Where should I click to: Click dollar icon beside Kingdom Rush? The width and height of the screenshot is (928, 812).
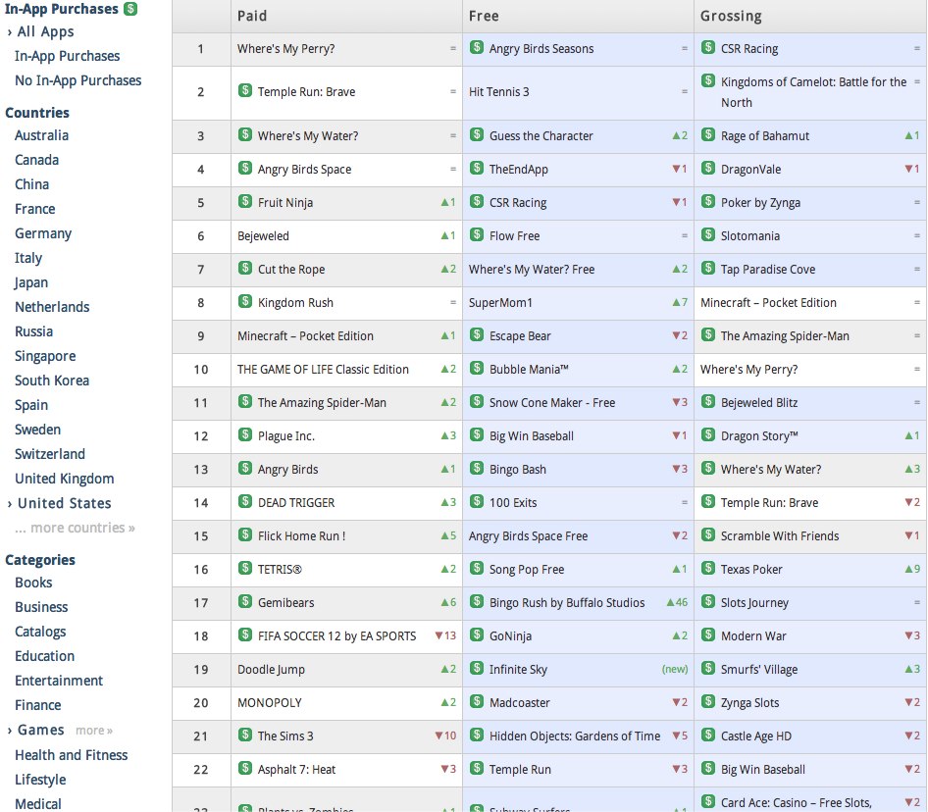(x=245, y=301)
